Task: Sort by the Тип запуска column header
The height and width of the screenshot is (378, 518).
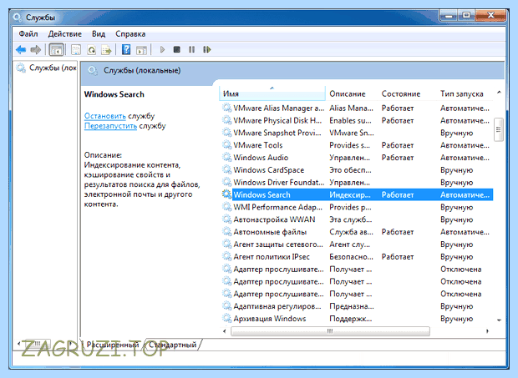Action: pyautogui.click(x=461, y=94)
